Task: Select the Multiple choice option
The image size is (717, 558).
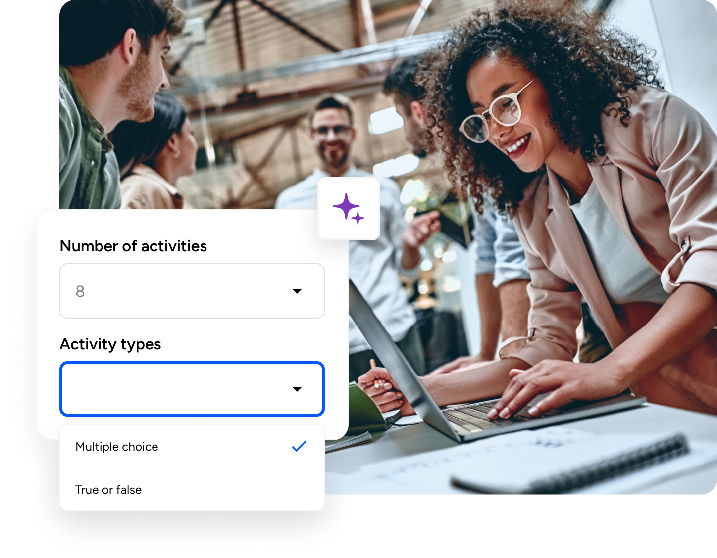Action: [192, 447]
